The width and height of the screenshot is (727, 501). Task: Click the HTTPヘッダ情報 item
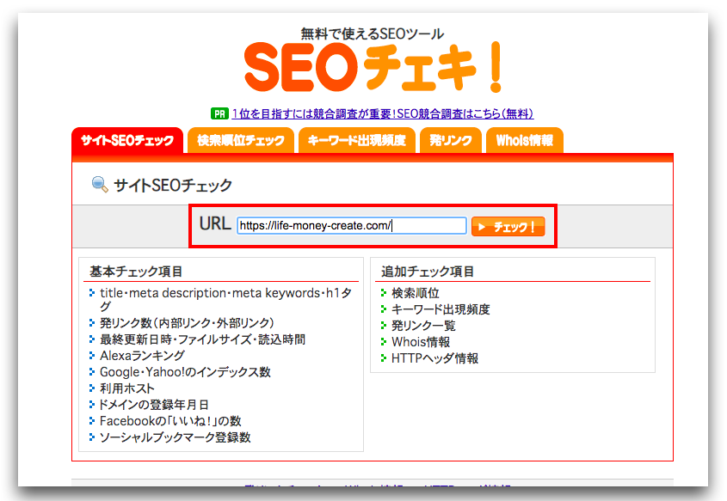click(x=434, y=358)
